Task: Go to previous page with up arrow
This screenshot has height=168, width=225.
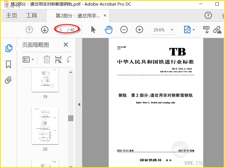Action: tap(29, 30)
